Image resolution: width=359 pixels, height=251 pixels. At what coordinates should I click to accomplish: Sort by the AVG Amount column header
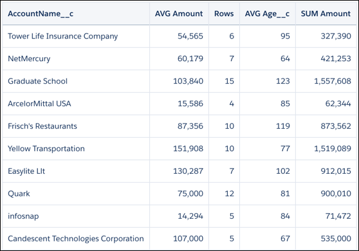tap(179, 14)
